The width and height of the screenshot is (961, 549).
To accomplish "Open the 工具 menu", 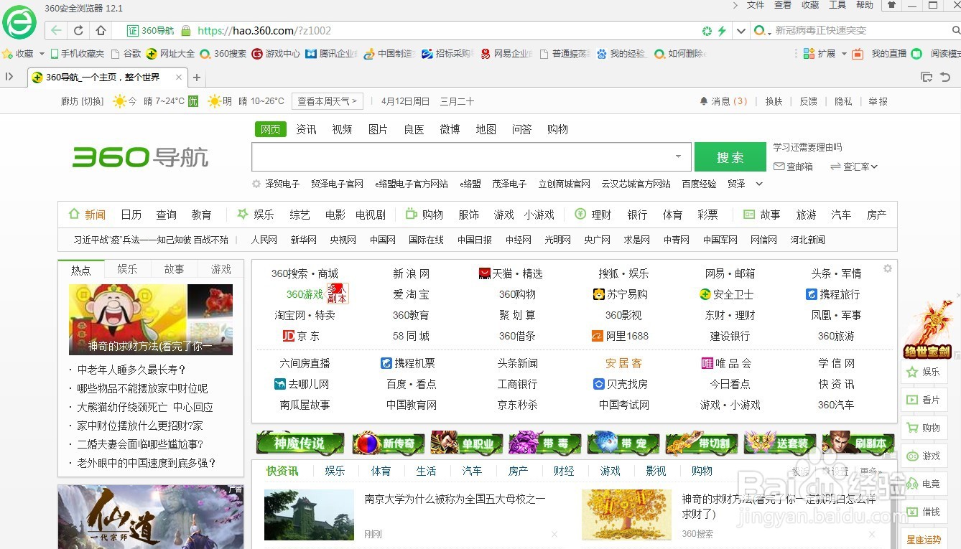I will [x=837, y=5].
